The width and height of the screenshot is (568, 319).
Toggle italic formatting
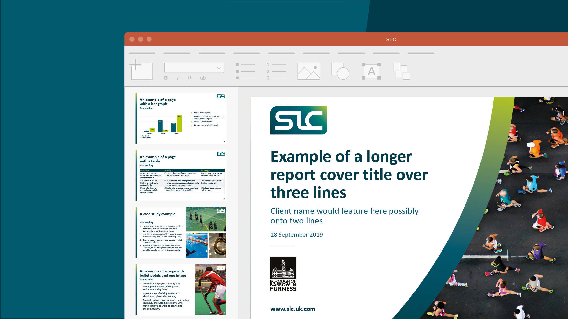click(178, 78)
